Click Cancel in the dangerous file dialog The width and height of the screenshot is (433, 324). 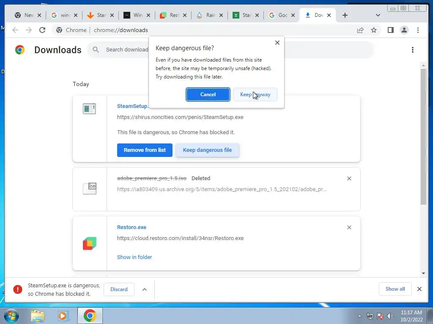208,94
